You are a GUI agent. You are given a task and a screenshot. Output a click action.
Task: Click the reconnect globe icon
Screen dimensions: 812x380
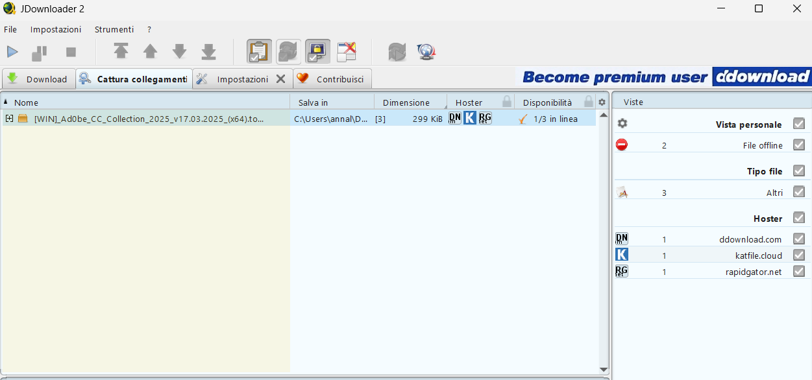coord(426,52)
